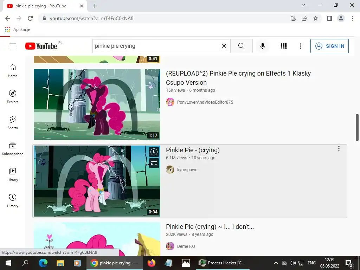This screenshot has width=360, height=270.
Task: Toggle Chrome side panel
Action: [x=330, y=18]
